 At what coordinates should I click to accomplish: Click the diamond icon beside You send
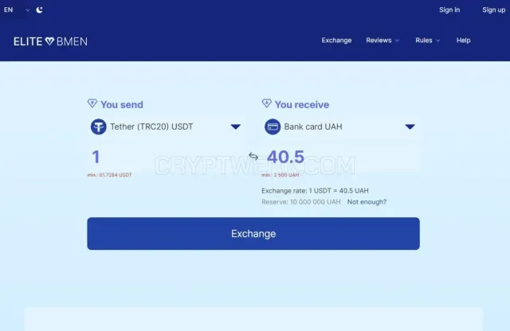(x=92, y=103)
